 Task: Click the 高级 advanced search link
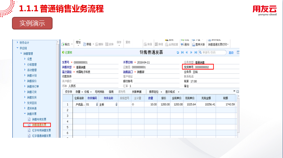click(231, 53)
